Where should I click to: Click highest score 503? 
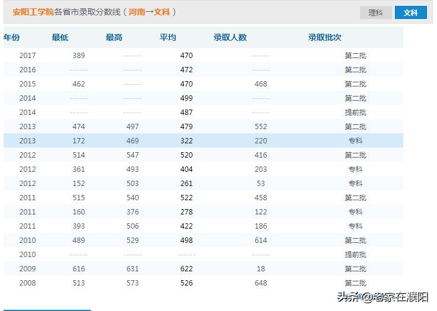[133, 184]
